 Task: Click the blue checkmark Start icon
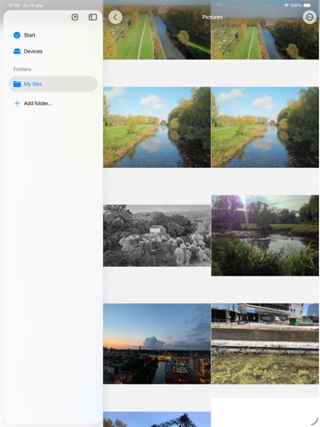point(17,35)
